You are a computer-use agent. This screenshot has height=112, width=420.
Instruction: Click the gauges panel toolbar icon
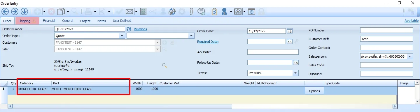point(238,12)
